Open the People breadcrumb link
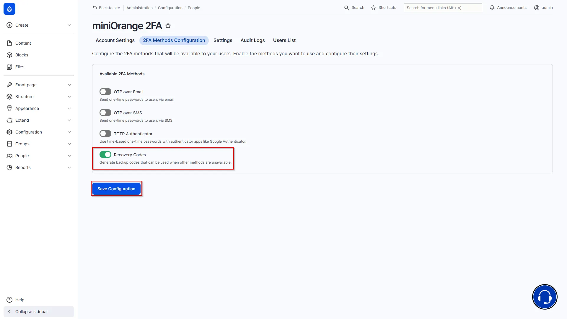This screenshot has height=319, width=567. click(x=194, y=8)
